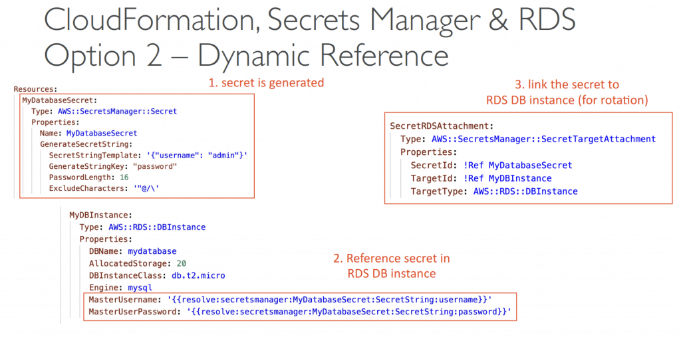
Task: Click 'DBName: mydatabase' line
Action: tap(133, 251)
